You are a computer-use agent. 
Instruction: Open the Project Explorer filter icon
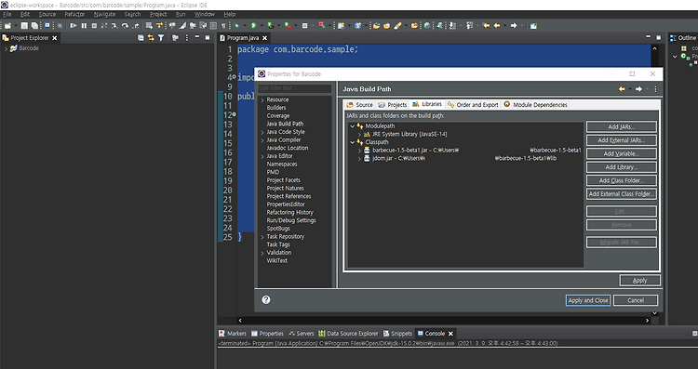(x=161, y=38)
